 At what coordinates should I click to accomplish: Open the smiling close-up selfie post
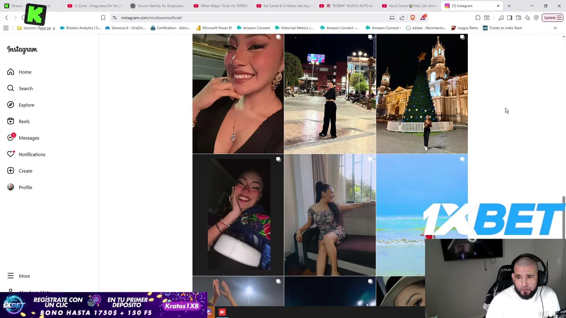click(x=238, y=94)
